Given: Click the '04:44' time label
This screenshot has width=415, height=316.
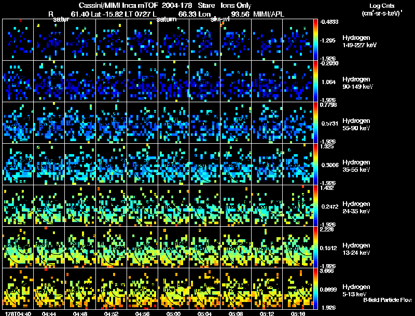Looking at the screenshot, I should point(49,313).
